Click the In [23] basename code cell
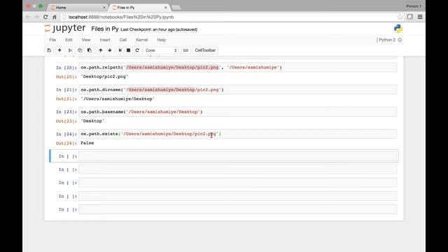448x252 pixels. pos(238,112)
